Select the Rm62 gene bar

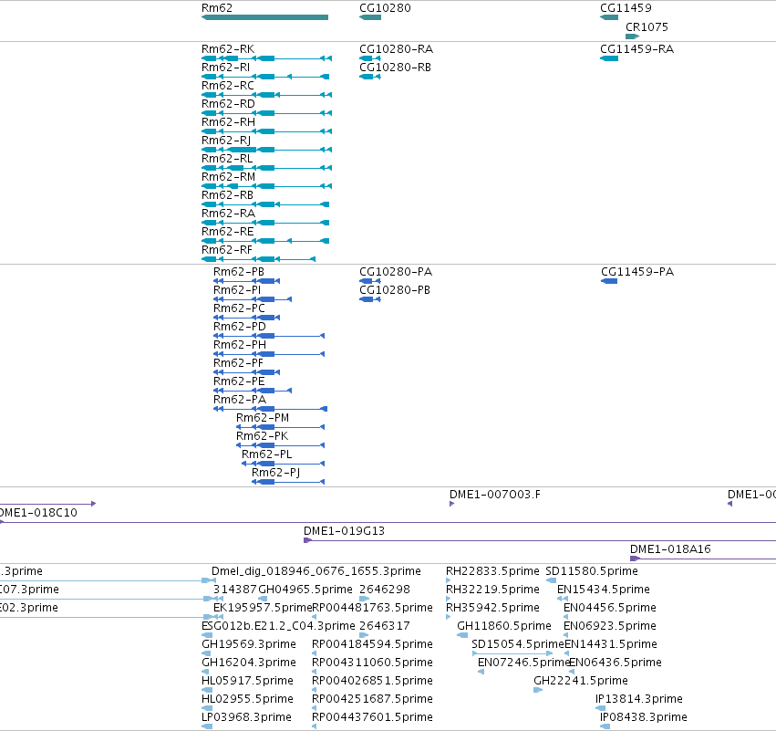tap(264, 17)
